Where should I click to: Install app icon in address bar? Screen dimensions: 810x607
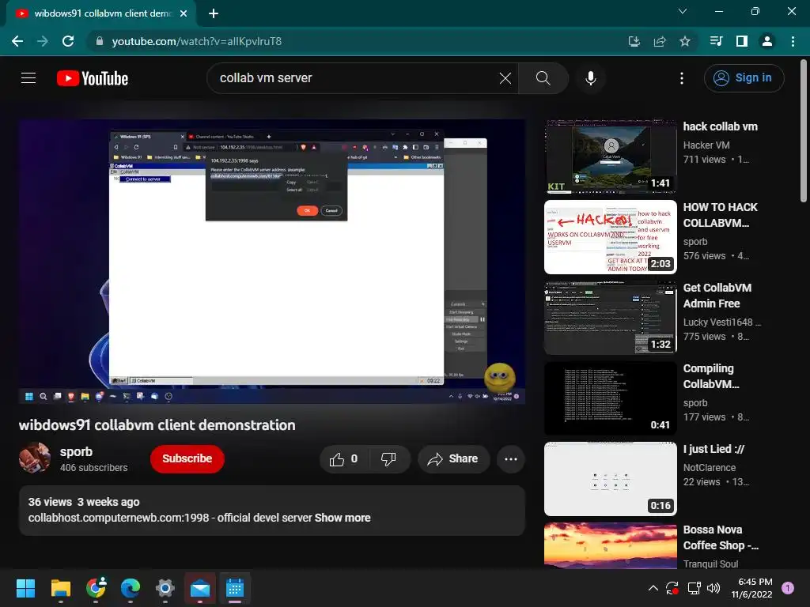pos(634,41)
